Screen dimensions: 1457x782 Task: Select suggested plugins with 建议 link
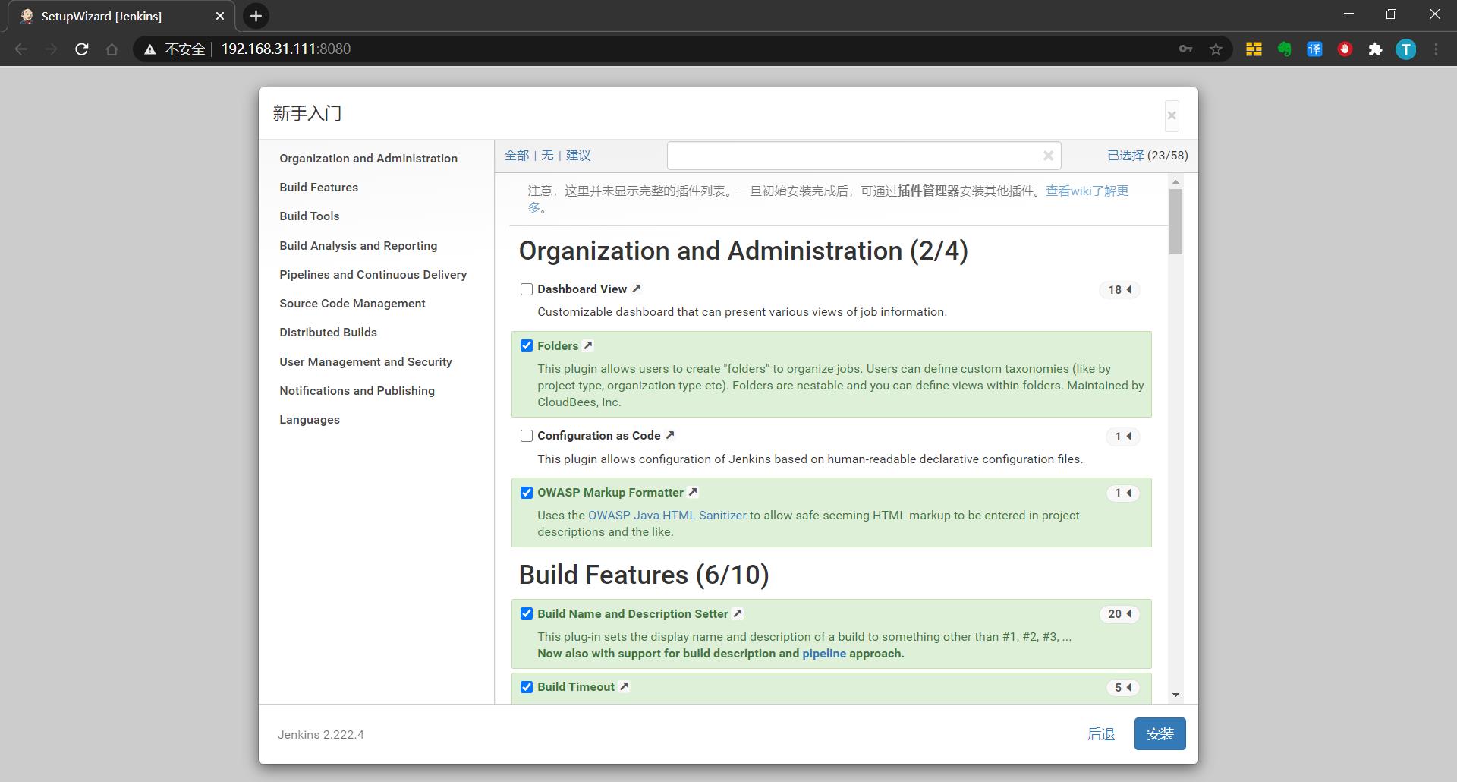(x=578, y=155)
